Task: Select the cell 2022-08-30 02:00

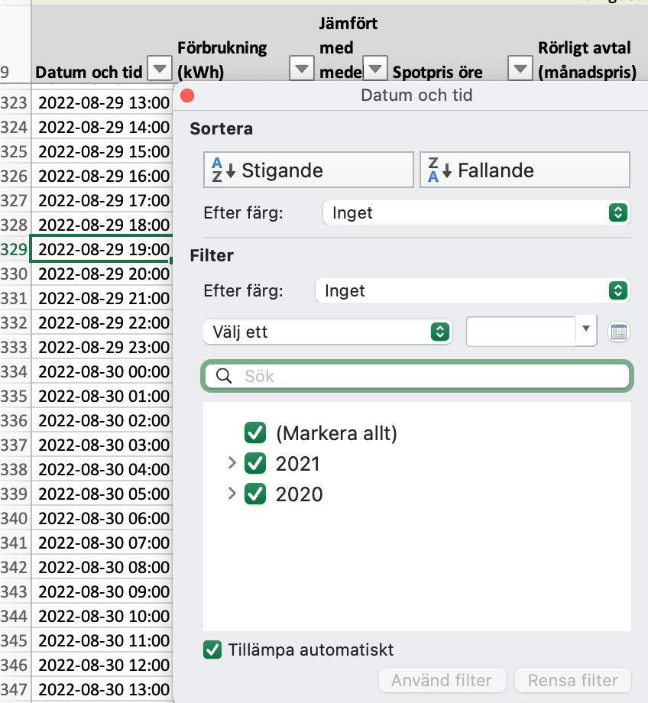Action: pyautogui.click(x=102, y=420)
